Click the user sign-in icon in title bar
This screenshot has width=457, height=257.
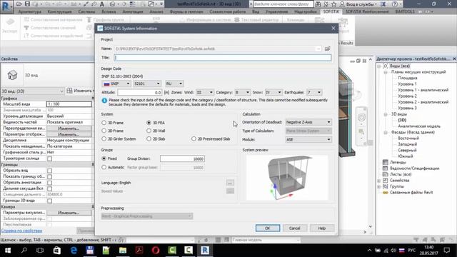342,4
